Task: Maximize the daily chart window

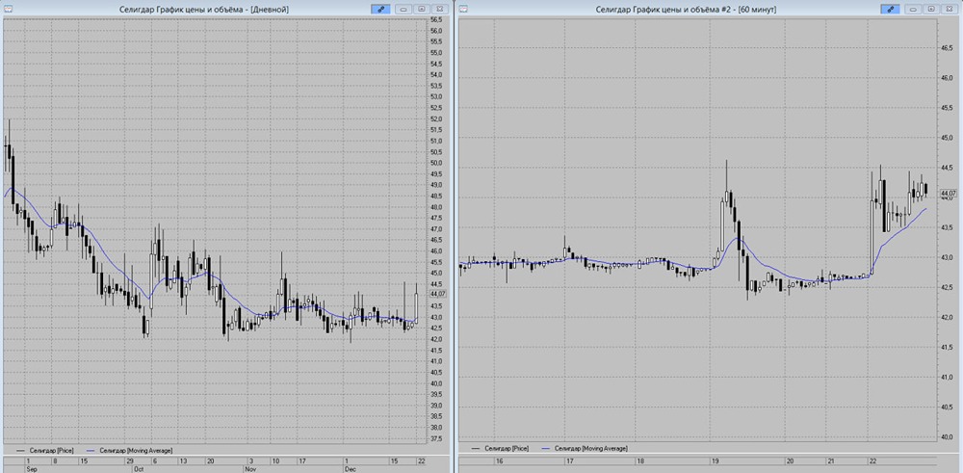Action: point(421,9)
